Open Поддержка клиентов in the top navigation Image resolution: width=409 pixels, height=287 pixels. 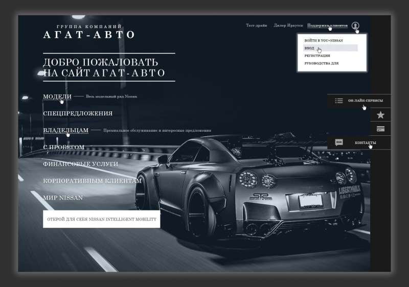[327, 25]
